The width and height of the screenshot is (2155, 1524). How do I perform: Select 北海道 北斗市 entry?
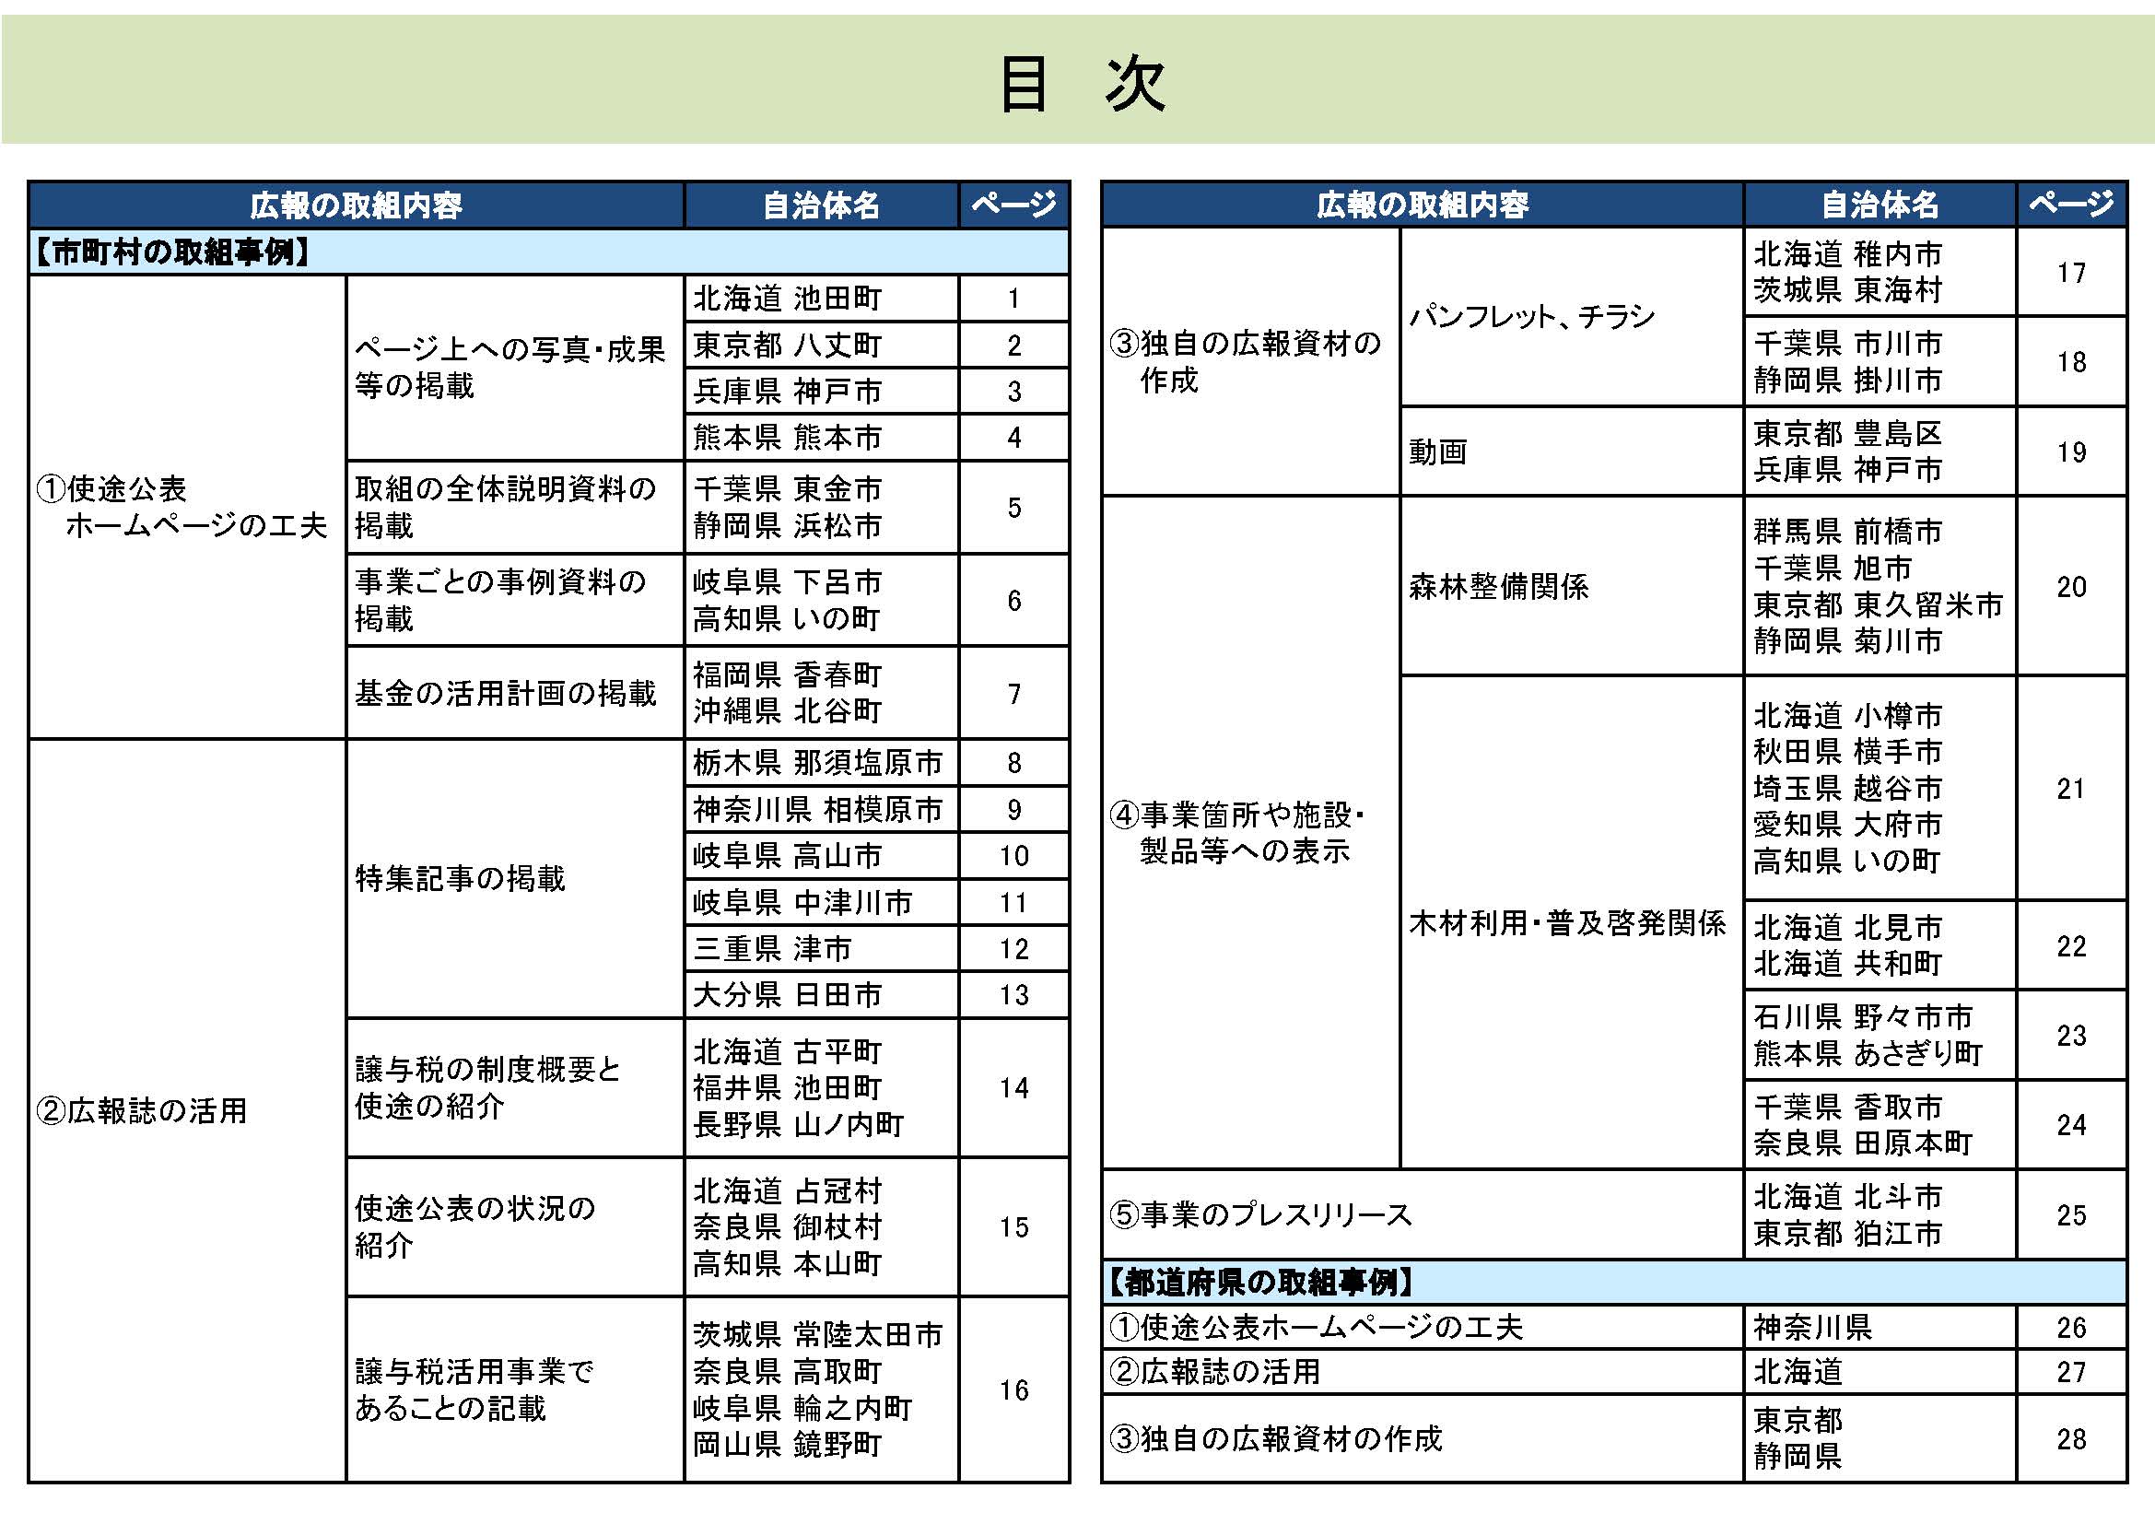click(x=1848, y=1197)
